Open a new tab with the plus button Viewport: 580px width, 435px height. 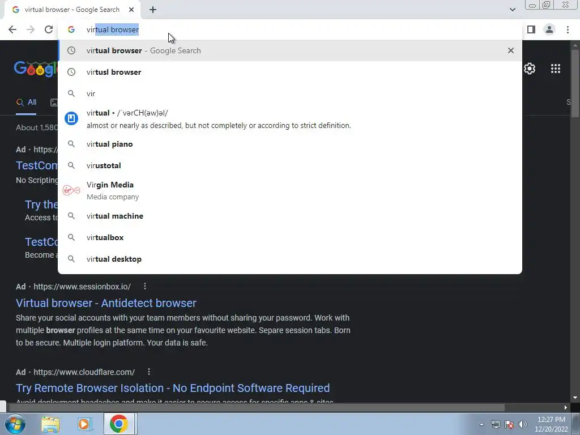[x=153, y=10]
